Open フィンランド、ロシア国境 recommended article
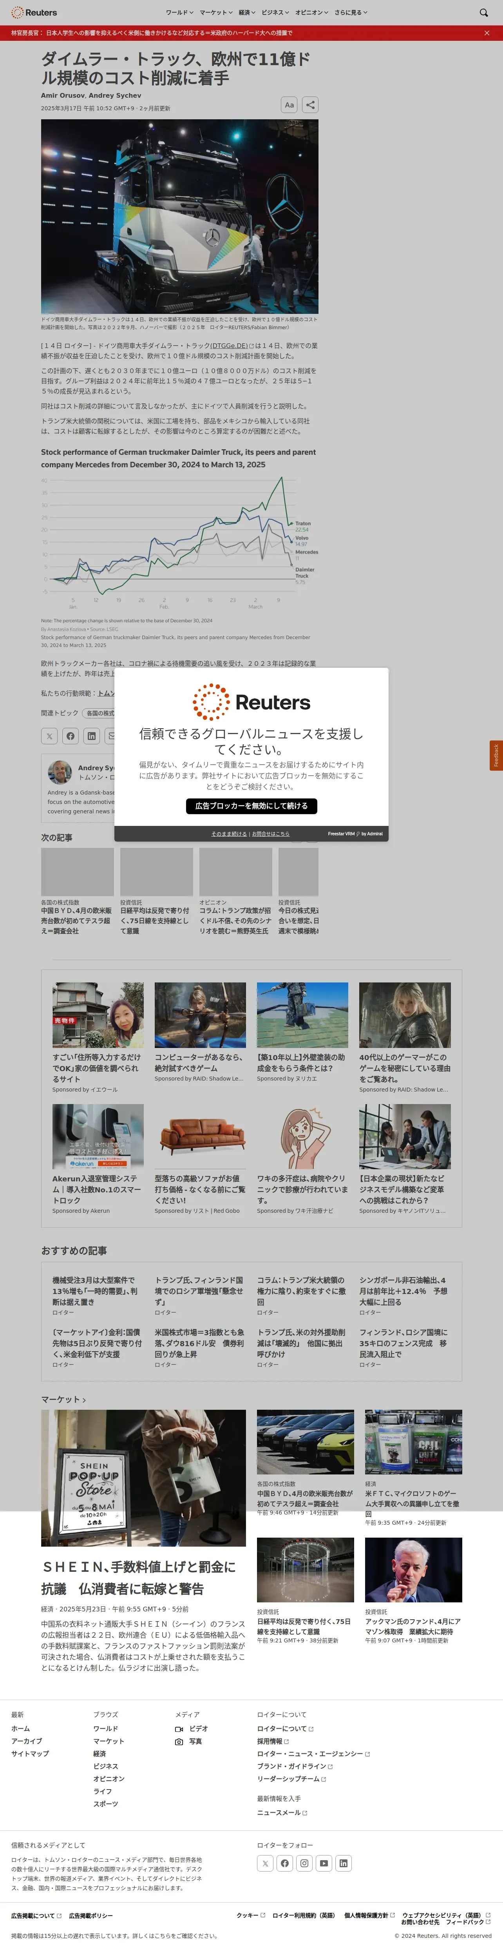This screenshot has height=1950, width=503. coord(404,1343)
